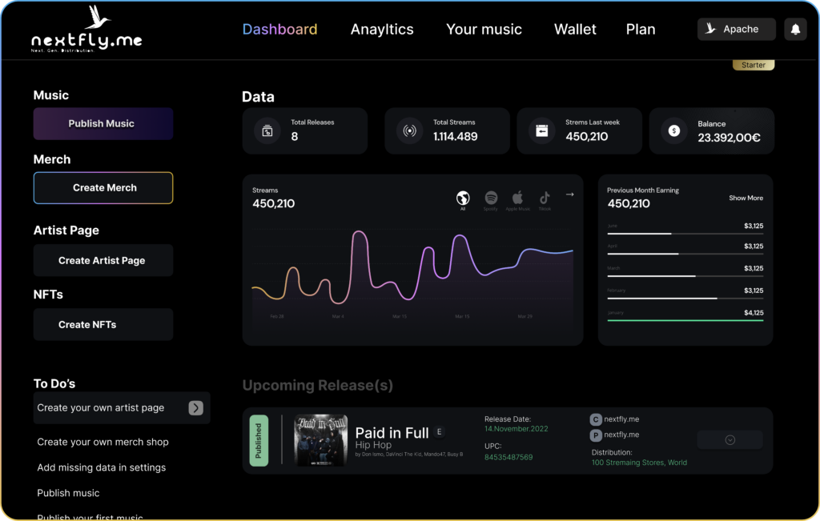Image resolution: width=820 pixels, height=521 pixels.
Task: Click the Paid in Full title
Action: (x=392, y=433)
